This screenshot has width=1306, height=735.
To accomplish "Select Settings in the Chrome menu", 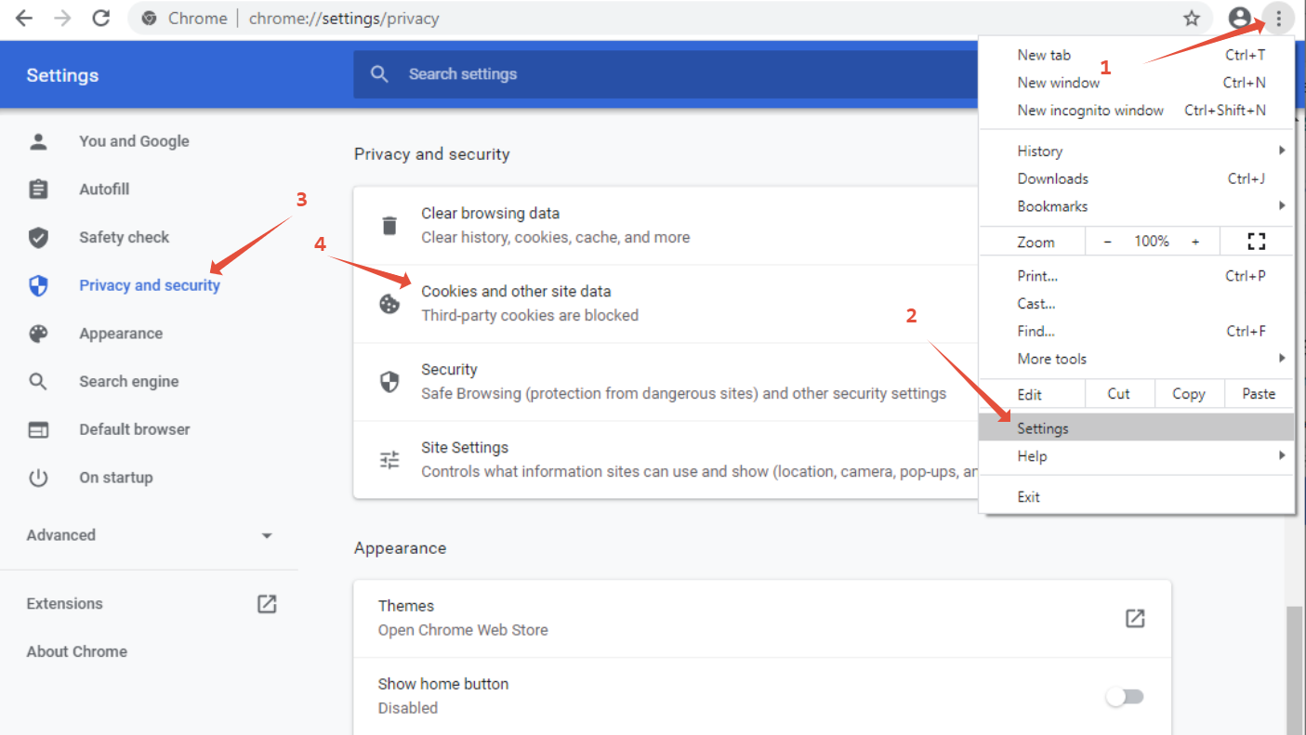I will pyautogui.click(x=1137, y=428).
